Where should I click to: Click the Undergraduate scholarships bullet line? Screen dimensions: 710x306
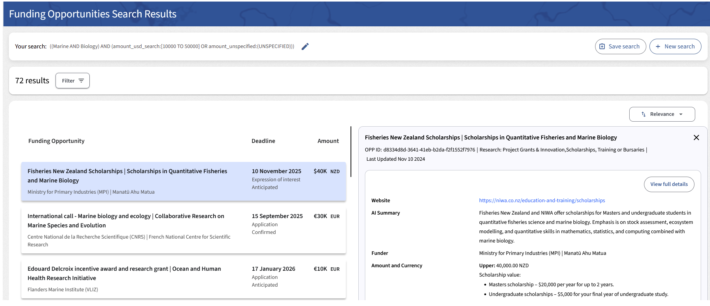coord(578,294)
